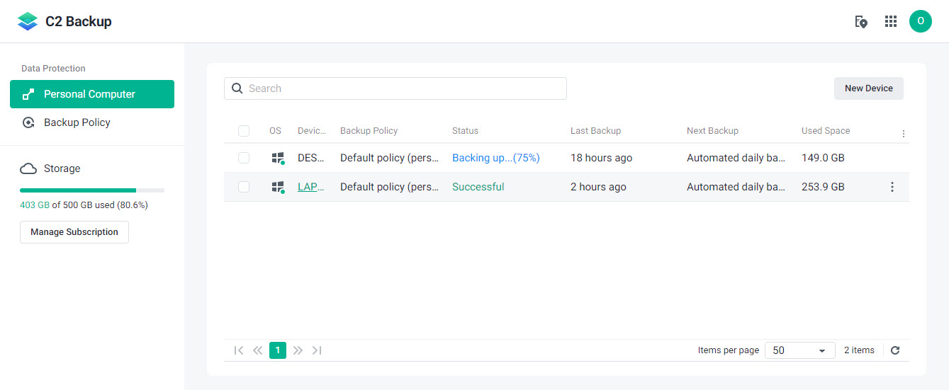Click the Windows OS icon of DES device
Image resolution: width=949 pixels, height=390 pixels.
(278, 158)
